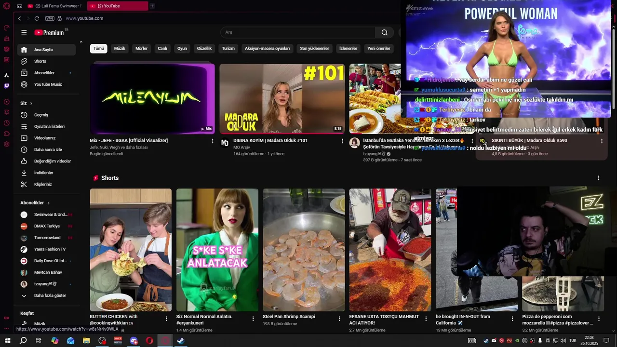Open Beğendiğim videolar list
The image size is (617, 347).
(47, 161)
